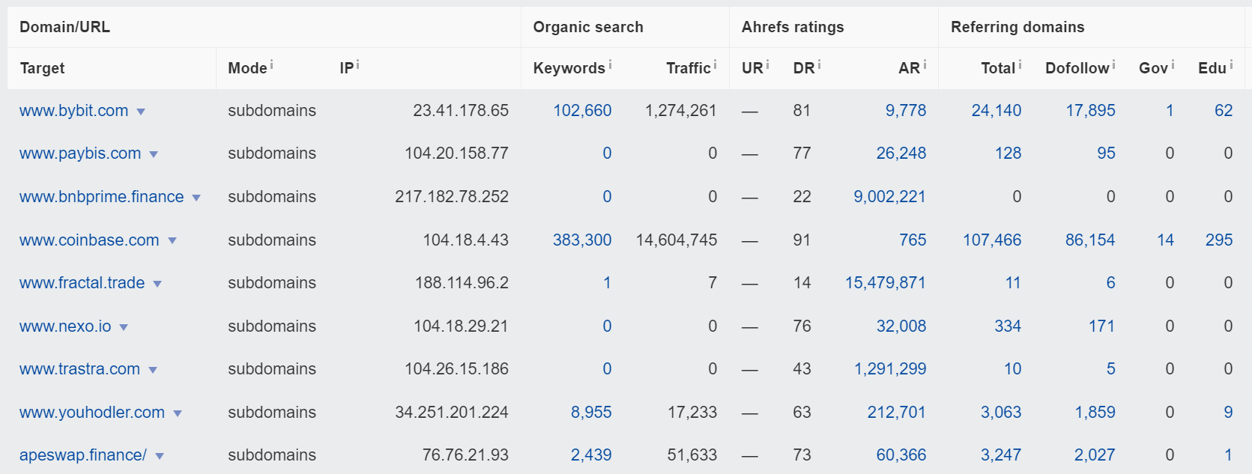Open coinbase dofollow domains 86,154

tap(1090, 240)
